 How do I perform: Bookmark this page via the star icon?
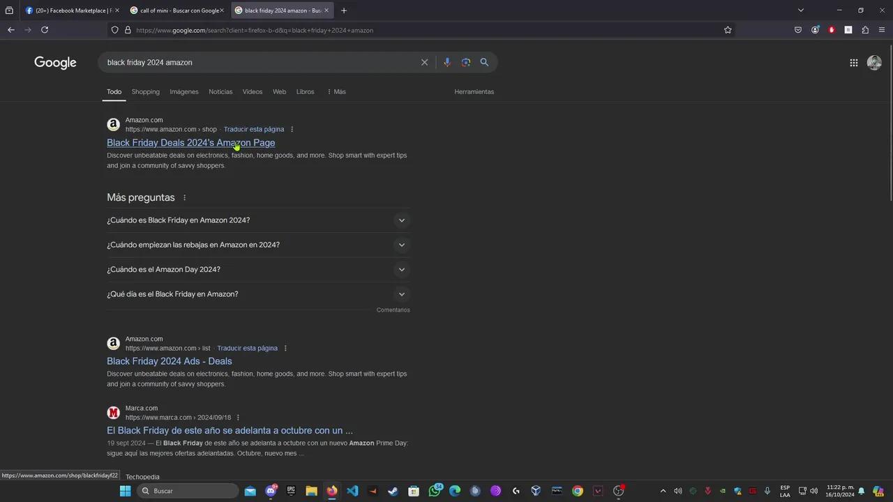(x=728, y=30)
